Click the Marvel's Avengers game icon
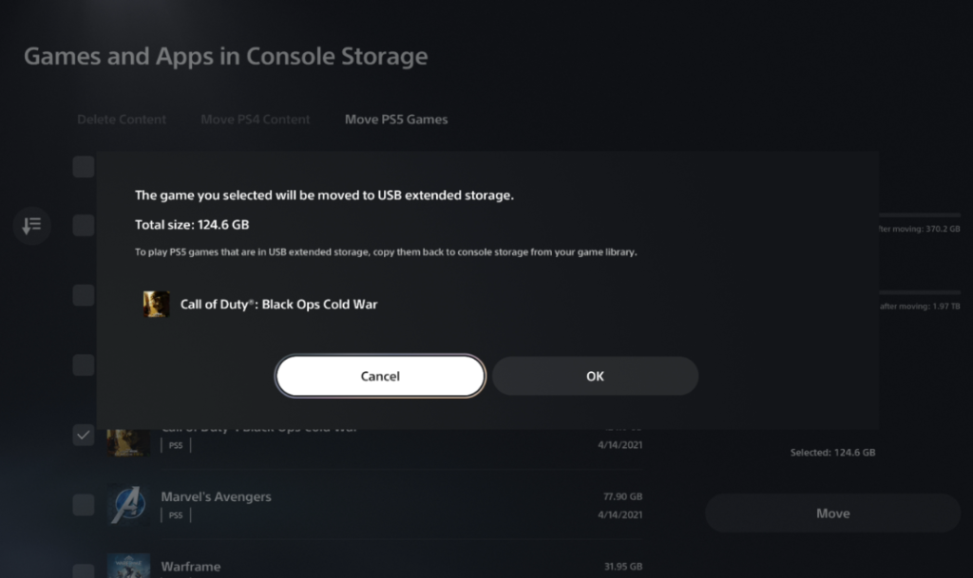The width and height of the screenshot is (973, 578). point(128,505)
